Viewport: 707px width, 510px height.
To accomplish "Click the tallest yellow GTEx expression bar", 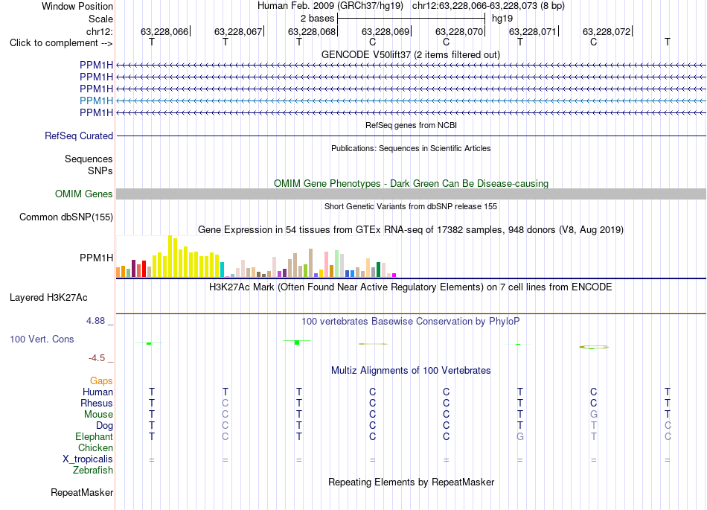I will [x=170, y=256].
